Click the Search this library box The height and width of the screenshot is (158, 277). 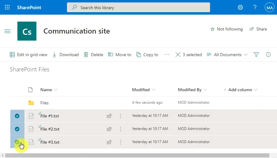(x=138, y=8)
